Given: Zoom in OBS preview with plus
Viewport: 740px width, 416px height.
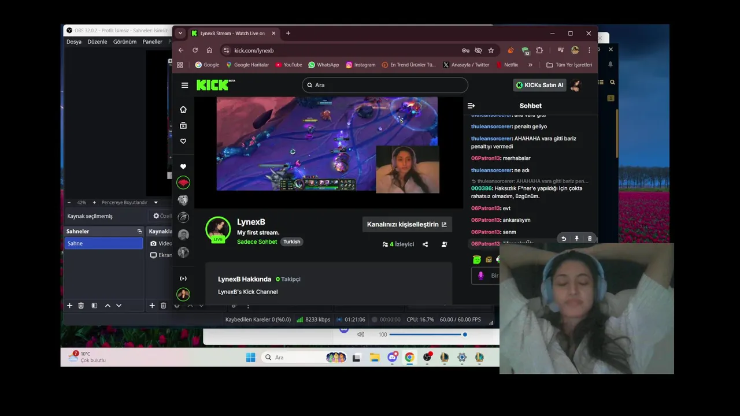Looking at the screenshot, I should (94, 202).
